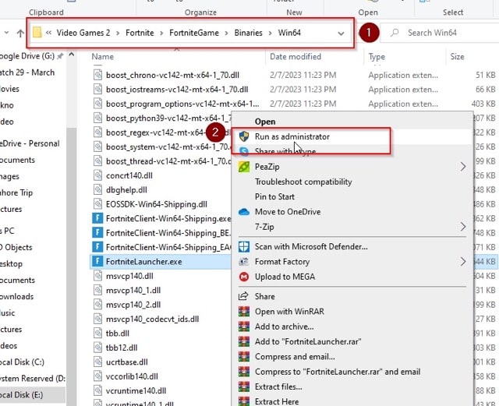Go to the Binaries breadcrumb
Screen dimensions: 499x406
click(x=248, y=33)
